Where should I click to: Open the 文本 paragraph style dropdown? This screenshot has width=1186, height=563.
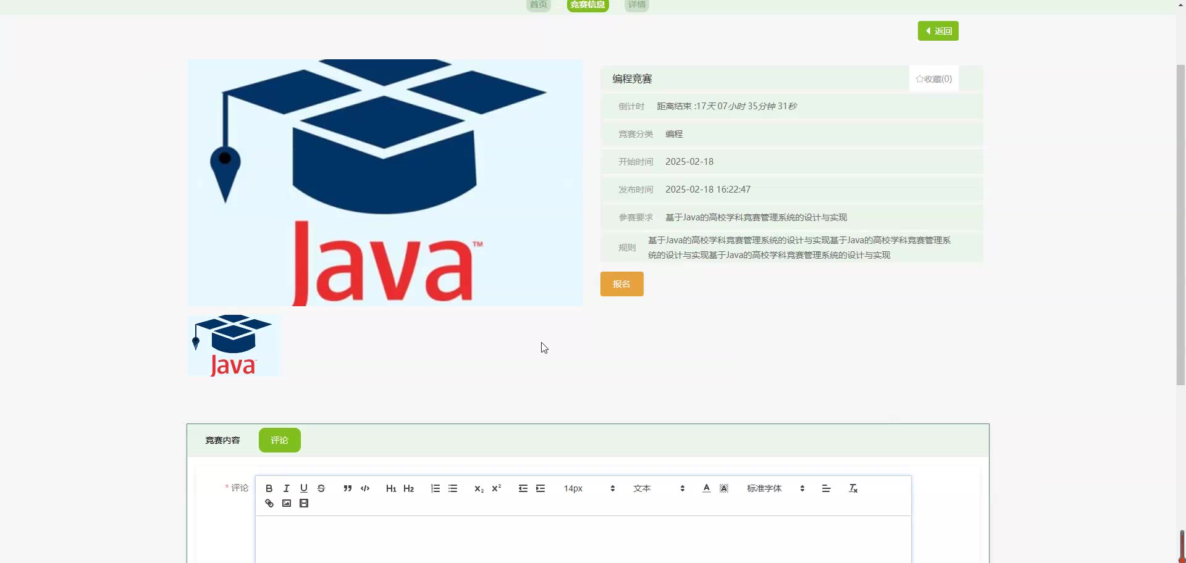pos(658,488)
